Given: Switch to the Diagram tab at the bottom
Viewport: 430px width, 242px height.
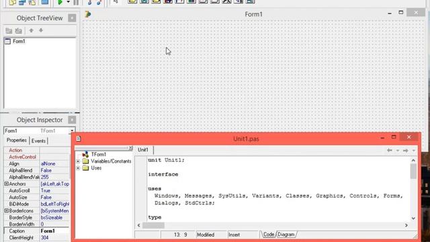Looking at the screenshot, I should tap(286, 235).
